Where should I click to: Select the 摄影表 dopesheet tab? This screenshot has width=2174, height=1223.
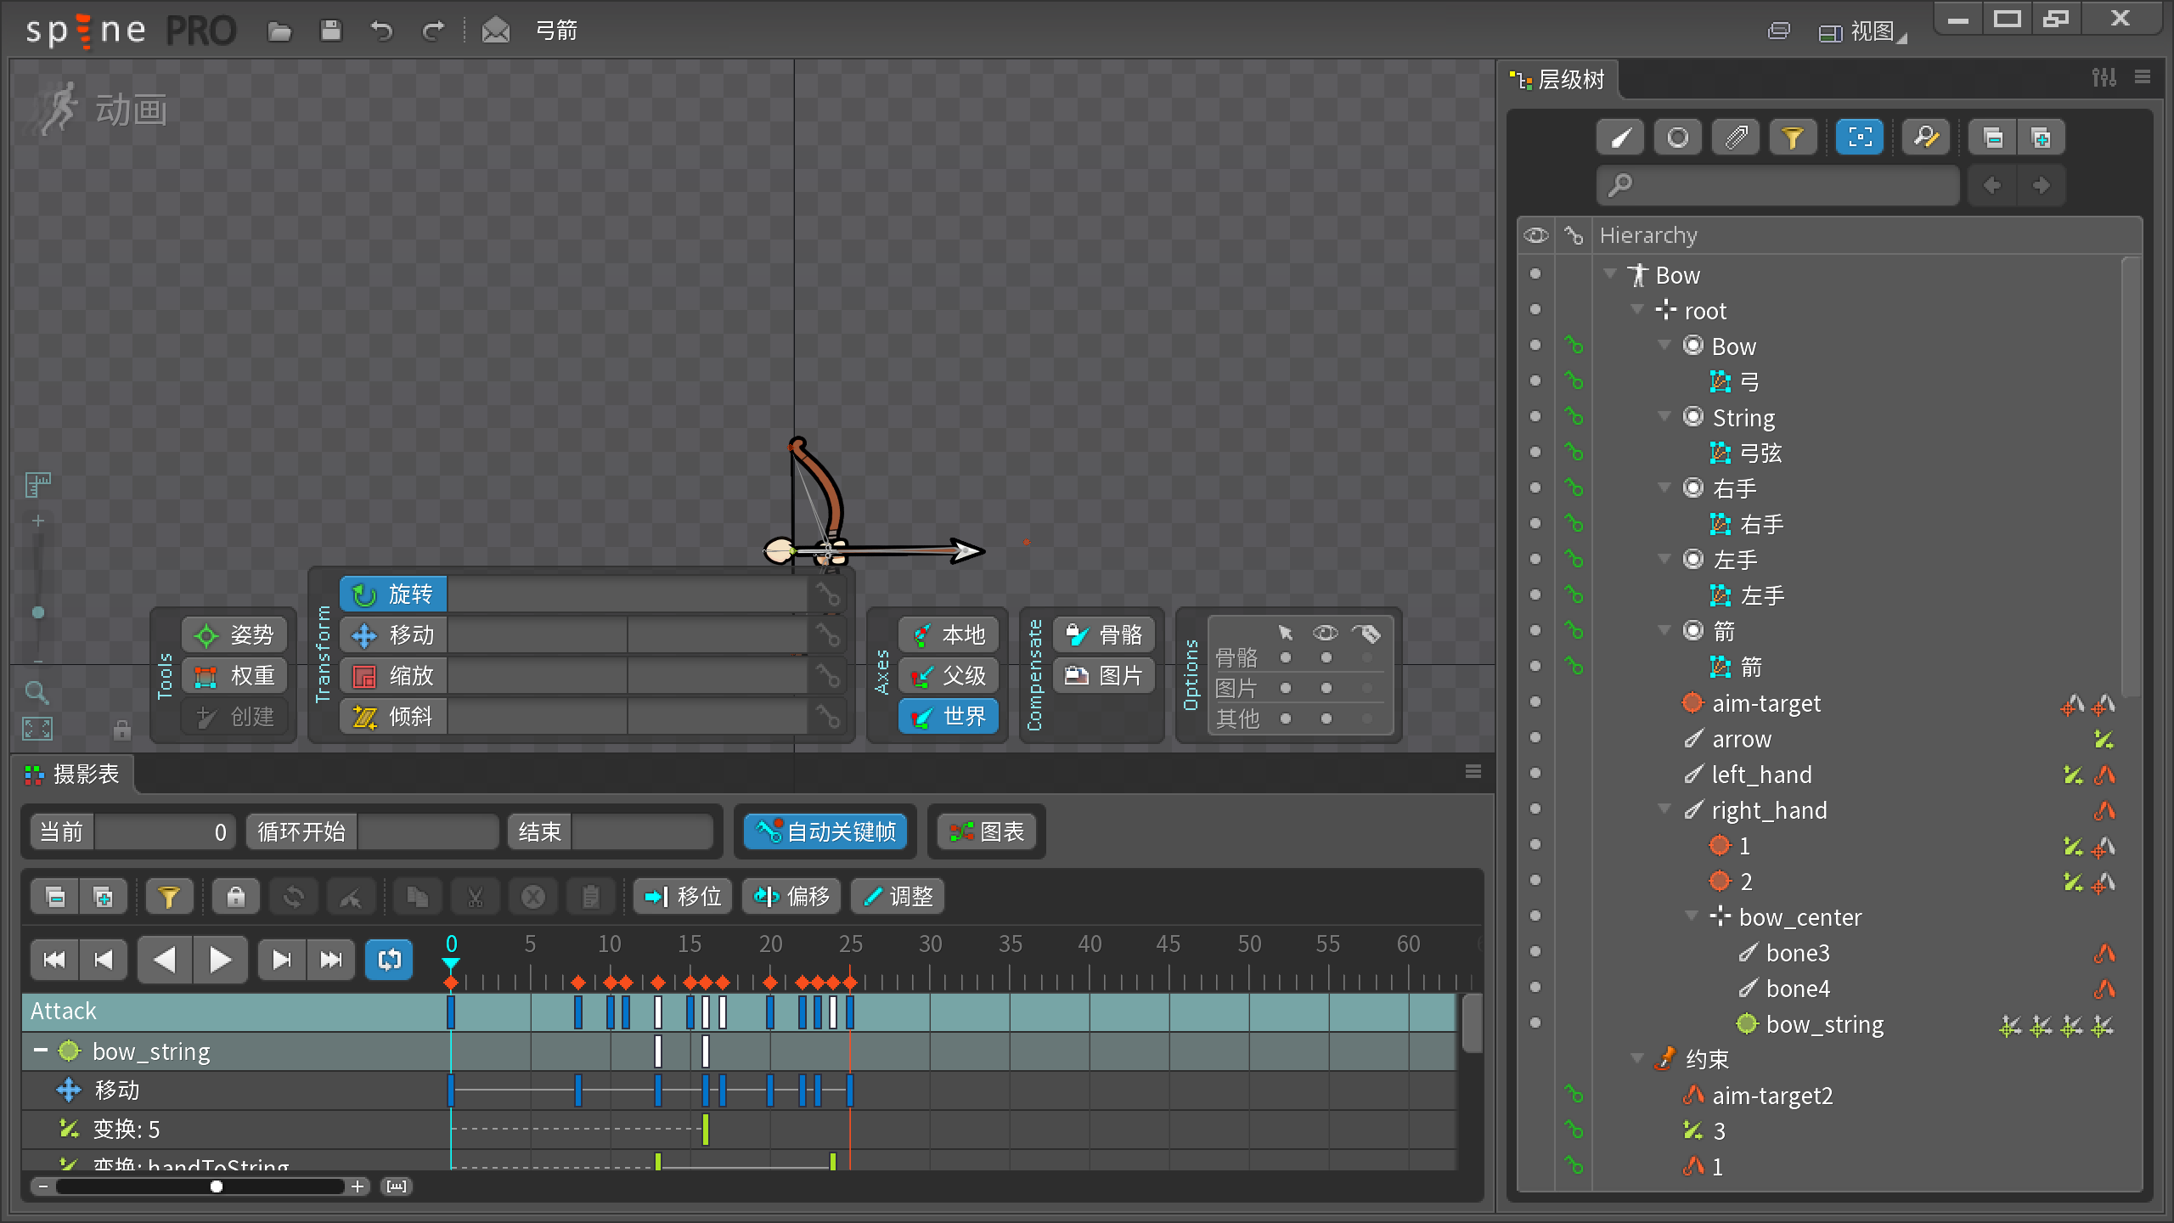pos(73,775)
